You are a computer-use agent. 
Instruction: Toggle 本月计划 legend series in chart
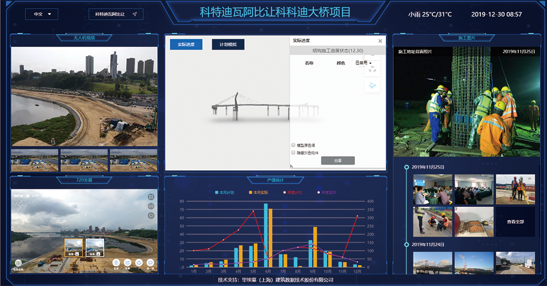tap(224, 193)
